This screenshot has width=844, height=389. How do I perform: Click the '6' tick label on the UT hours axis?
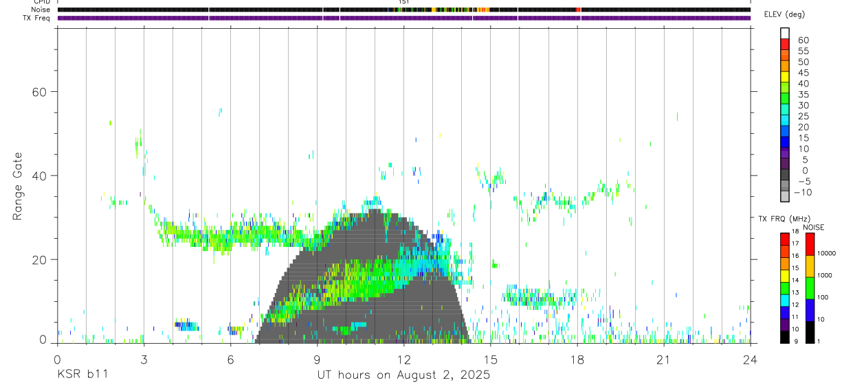230,359
